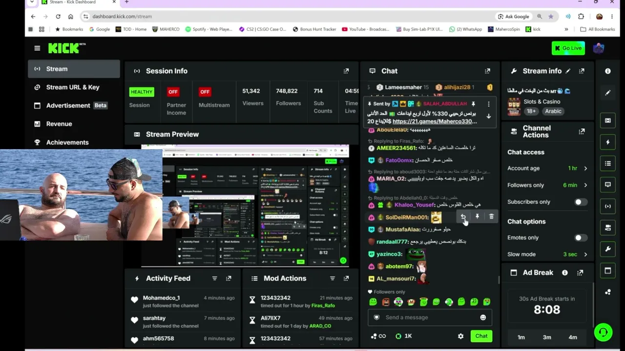Start a 1m ad break
This screenshot has width=625, height=351.
pos(521,337)
